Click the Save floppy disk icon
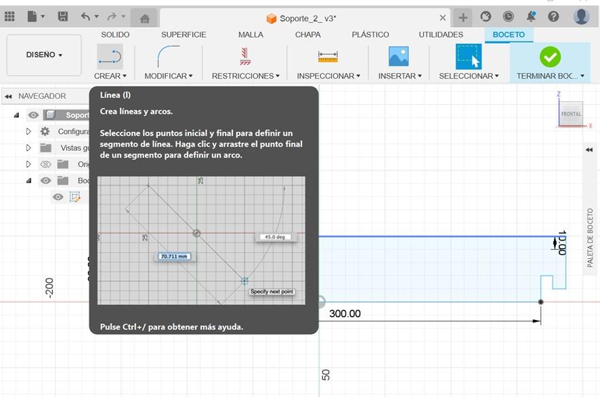Screen dimensions: 600x397 pyautogui.click(x=63, y=16)
